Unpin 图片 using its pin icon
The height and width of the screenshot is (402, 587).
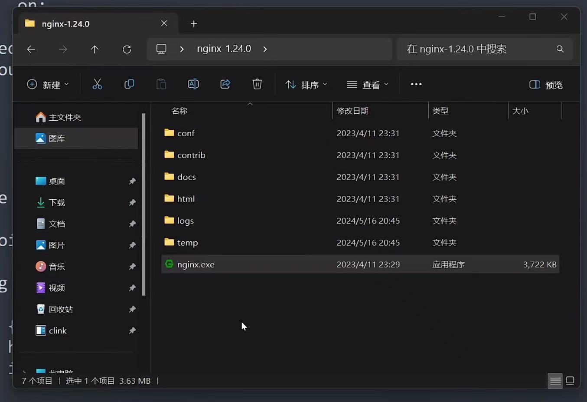132,245
